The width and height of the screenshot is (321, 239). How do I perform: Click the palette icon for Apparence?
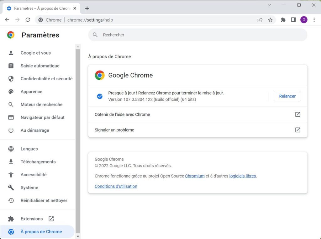pos(11,92)
